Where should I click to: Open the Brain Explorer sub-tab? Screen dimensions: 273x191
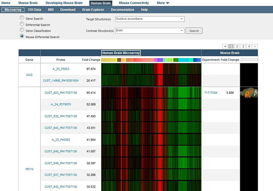coord(93,10)
